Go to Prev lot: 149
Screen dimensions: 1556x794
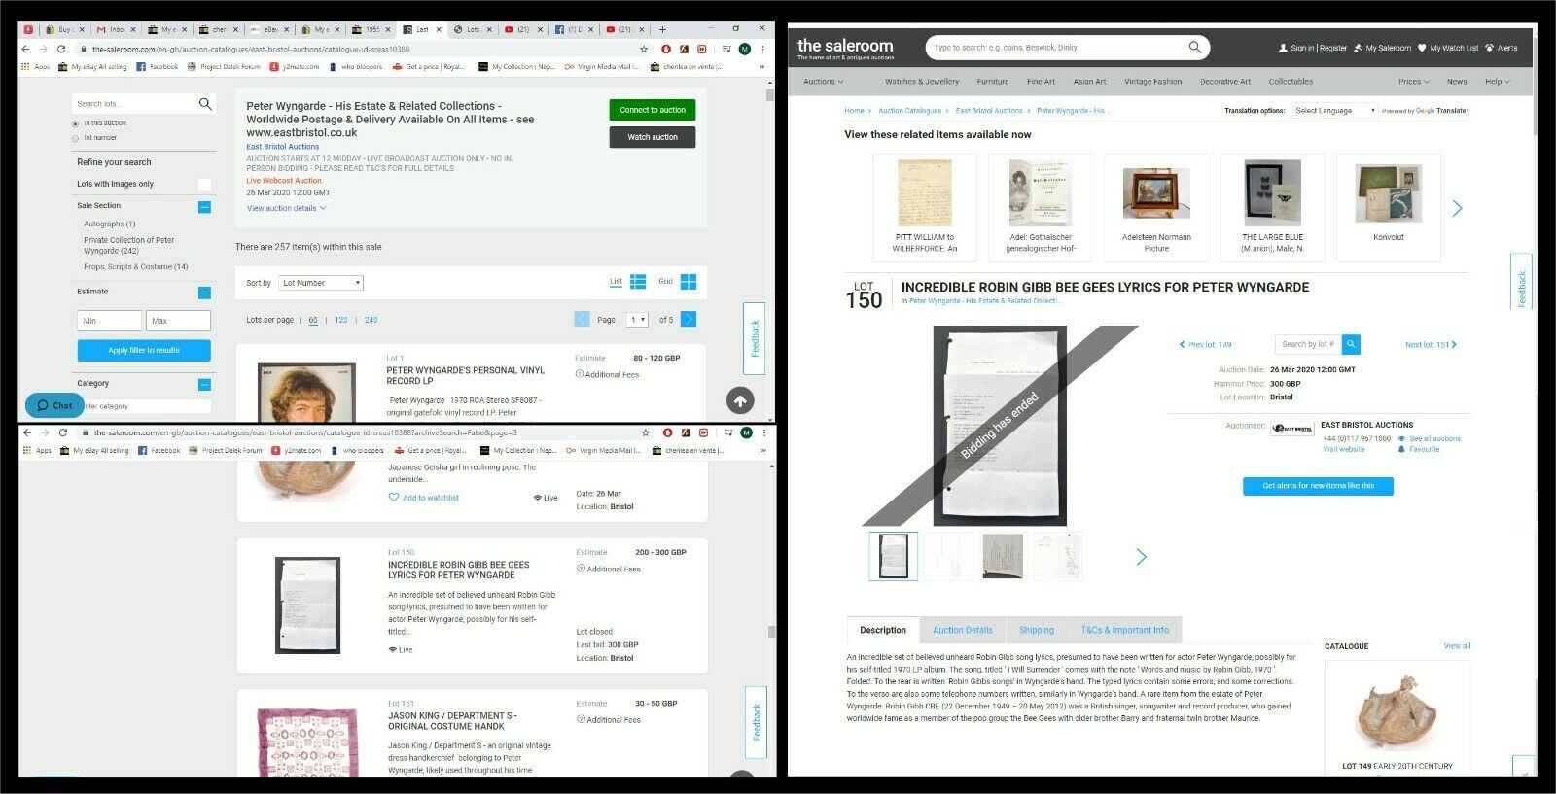pos(1205,345)
